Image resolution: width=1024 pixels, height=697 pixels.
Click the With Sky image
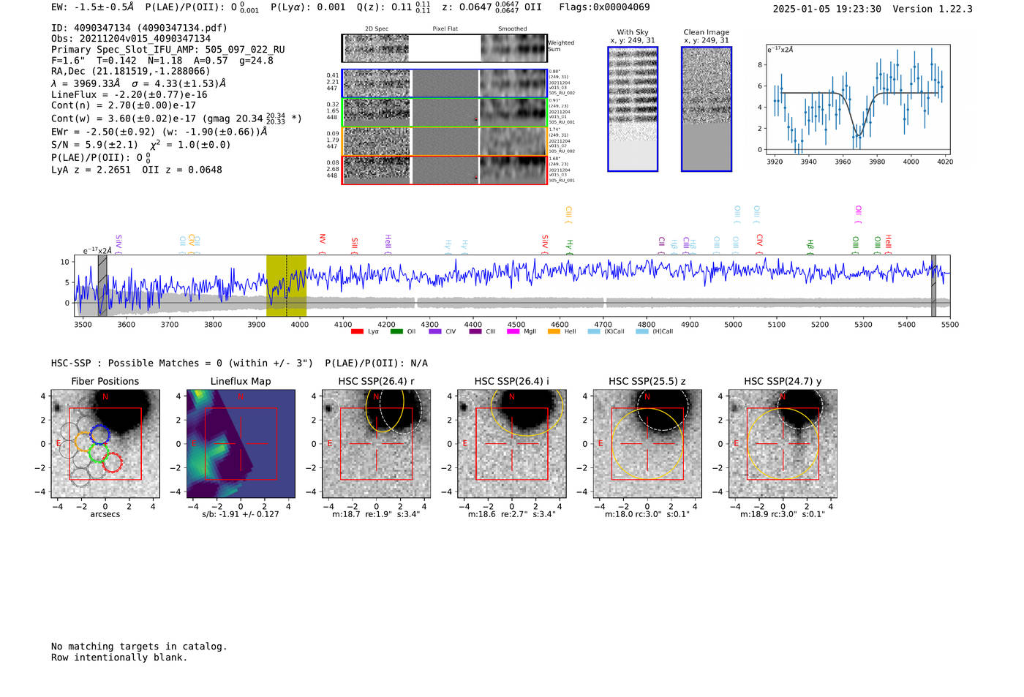(x=633, y=109)
